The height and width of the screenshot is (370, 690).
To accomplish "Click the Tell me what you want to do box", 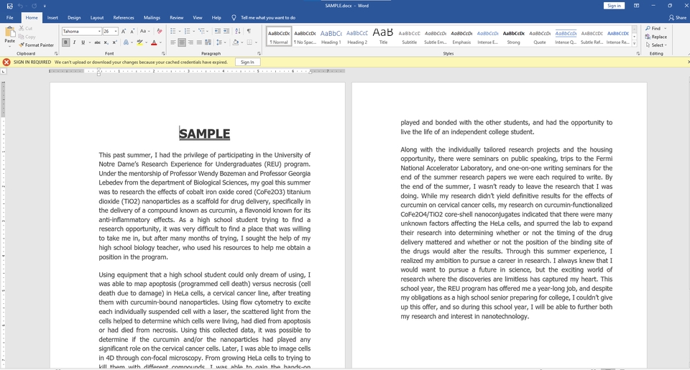I will 268,17.
